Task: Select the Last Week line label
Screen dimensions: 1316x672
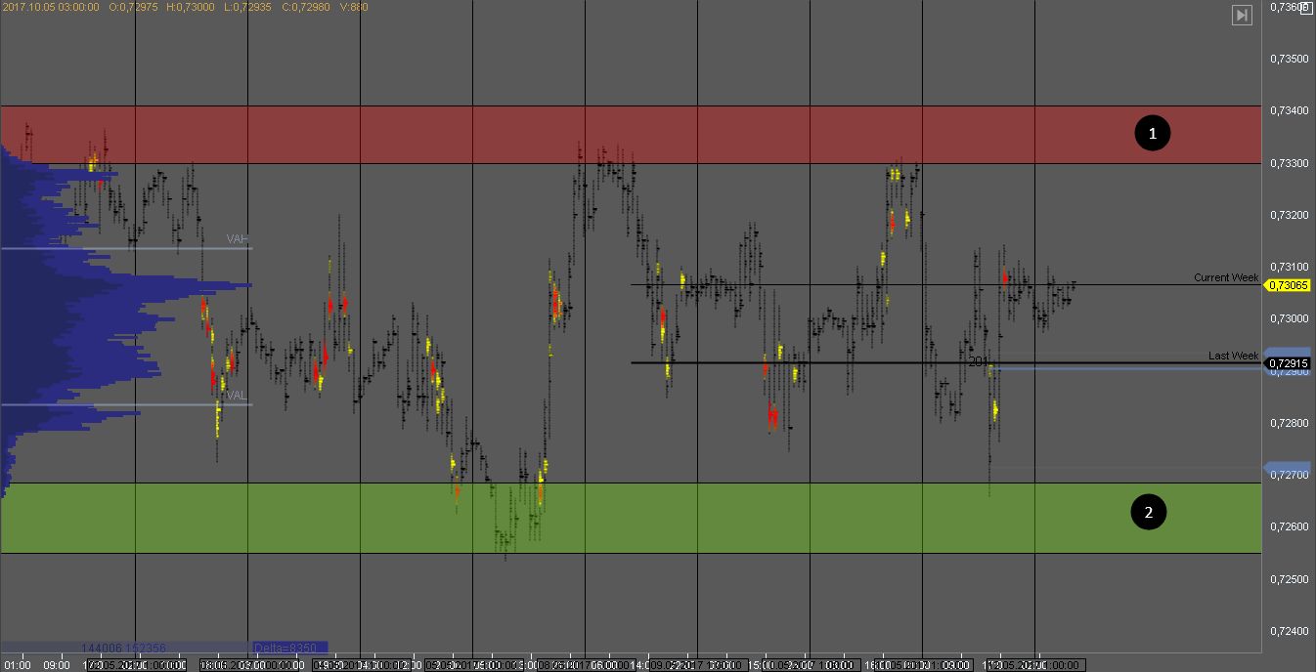Action: [1233, 356]
